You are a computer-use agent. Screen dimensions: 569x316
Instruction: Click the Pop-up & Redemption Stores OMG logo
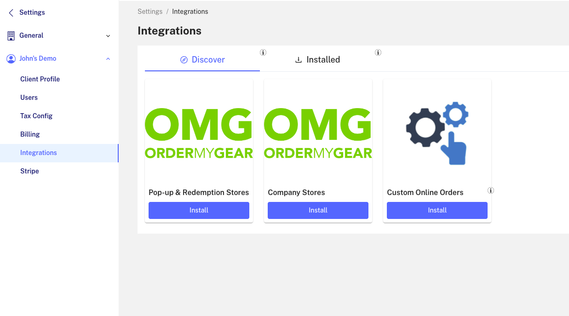coord(199,133)
